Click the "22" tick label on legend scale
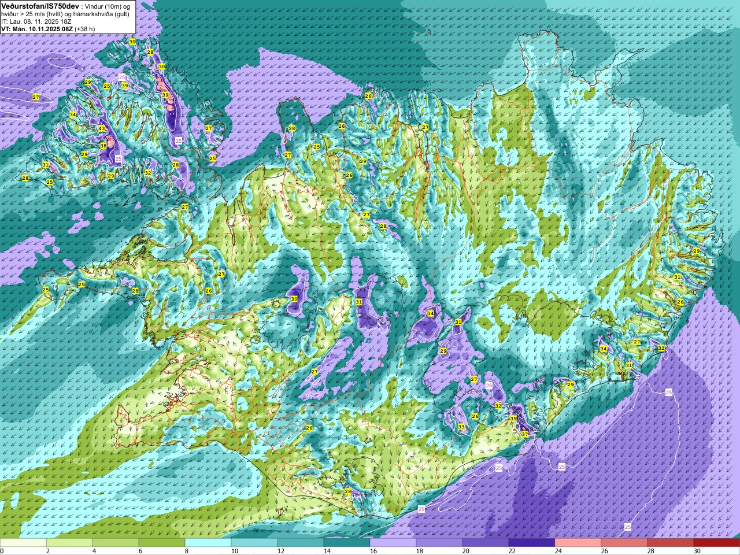740x555 pixels. 512,551
